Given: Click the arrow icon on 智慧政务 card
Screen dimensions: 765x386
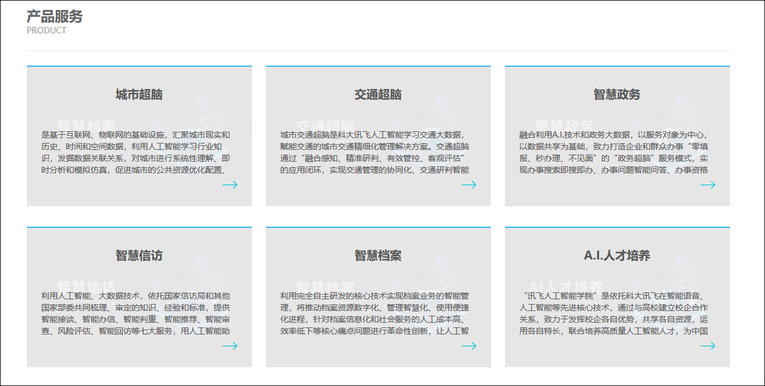Looking at the screenshot, I should (x=709, y=185).
